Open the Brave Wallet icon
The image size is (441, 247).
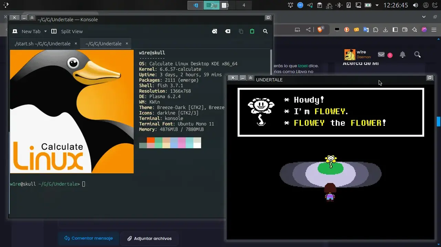pos(405,30)
